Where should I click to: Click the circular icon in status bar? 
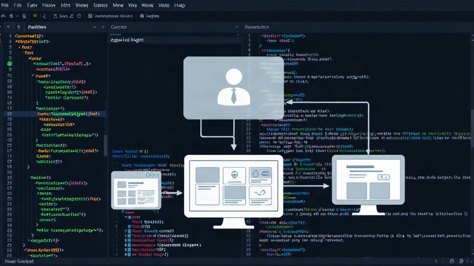click(x=452, y=261)
